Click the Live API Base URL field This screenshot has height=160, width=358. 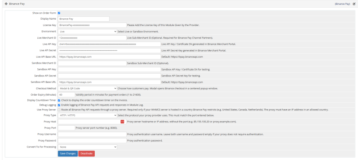pos(109,57)
